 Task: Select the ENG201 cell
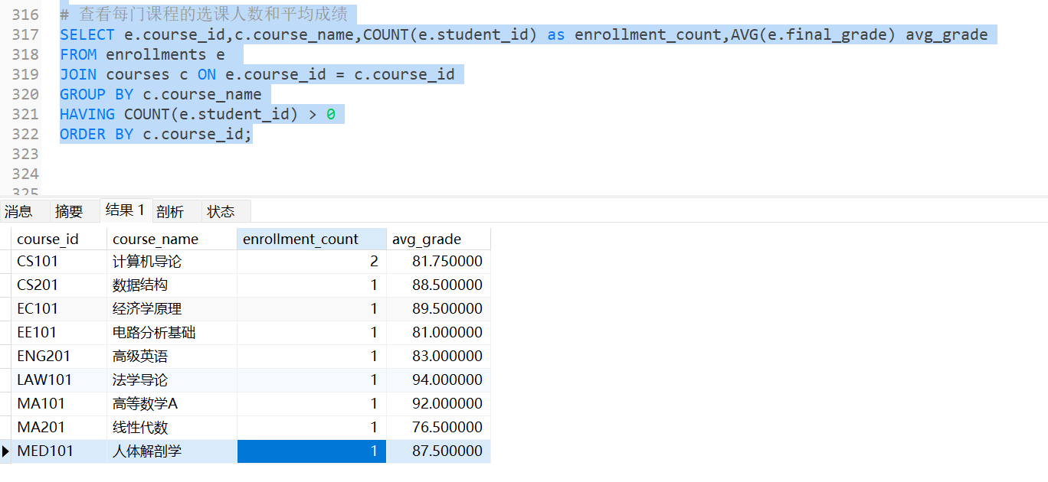[59, 357]
